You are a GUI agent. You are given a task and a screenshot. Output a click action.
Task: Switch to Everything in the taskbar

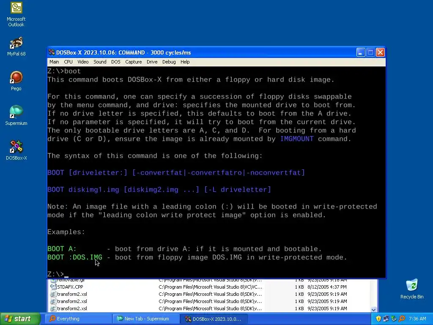click(x=78, y=319)
